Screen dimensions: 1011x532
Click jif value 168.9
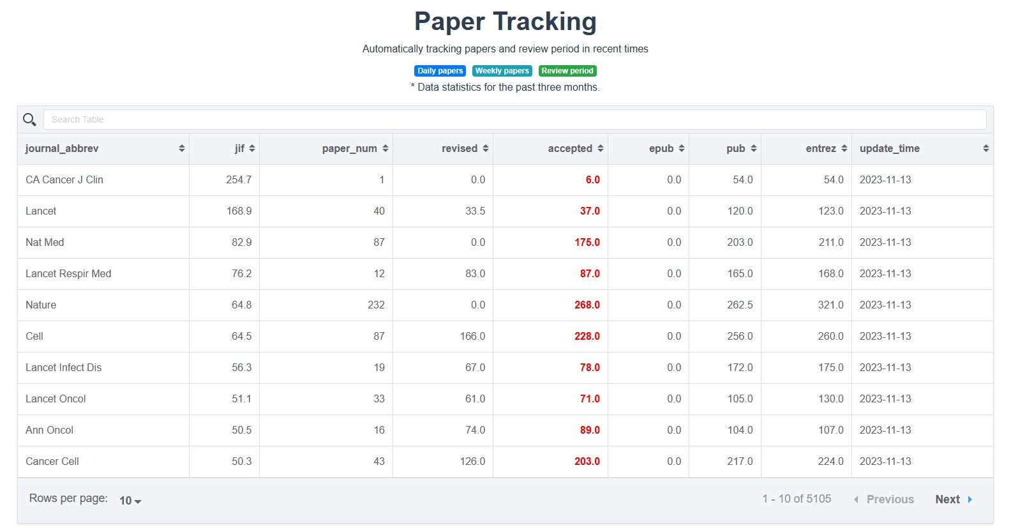click(239, 211)
